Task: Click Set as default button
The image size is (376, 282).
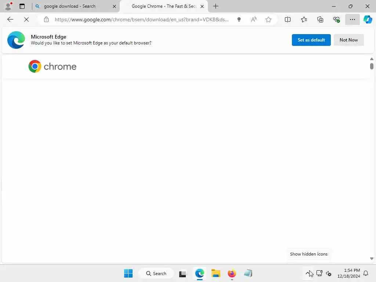Action: [311, 40]
